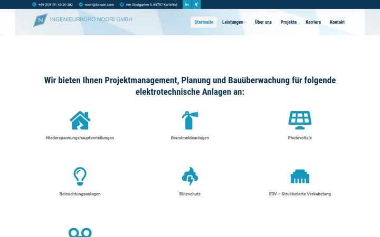Click the Ingenieurbüro Noori GmbH logo text
This screenshot has width=380, height=237.
coord(91,19)
